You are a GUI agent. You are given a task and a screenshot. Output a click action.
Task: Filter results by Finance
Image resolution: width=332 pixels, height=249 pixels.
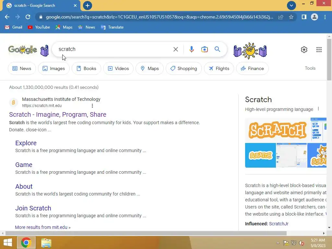[x=252, y=68]
